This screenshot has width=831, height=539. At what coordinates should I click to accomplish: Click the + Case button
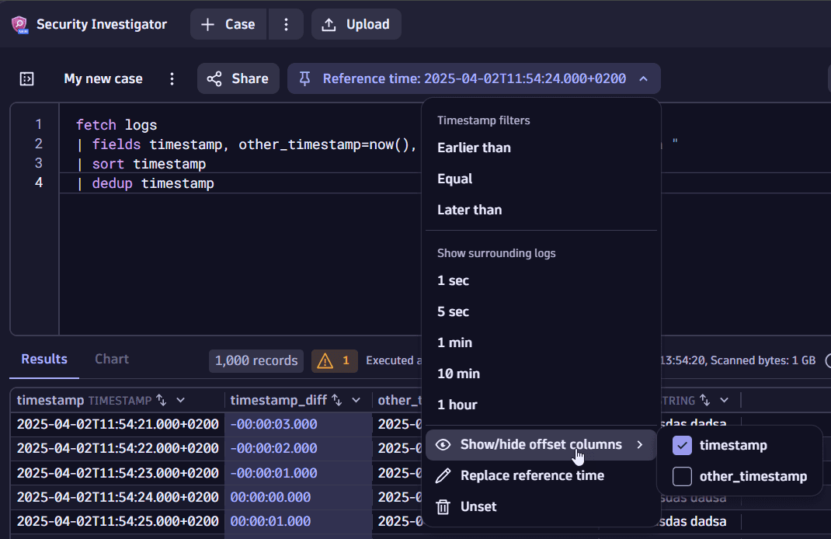228,24
